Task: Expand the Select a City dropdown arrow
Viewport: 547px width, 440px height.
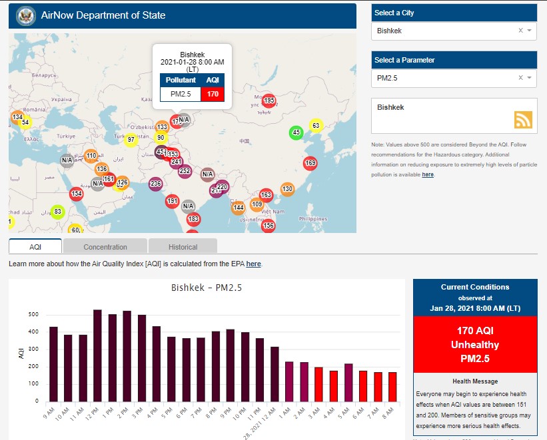Action: tap(529, 31)
